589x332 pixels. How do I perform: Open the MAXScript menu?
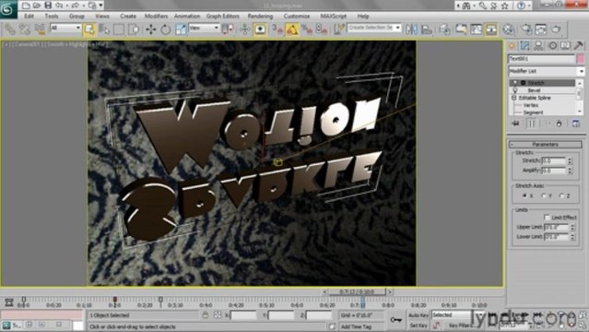(333, 17)
